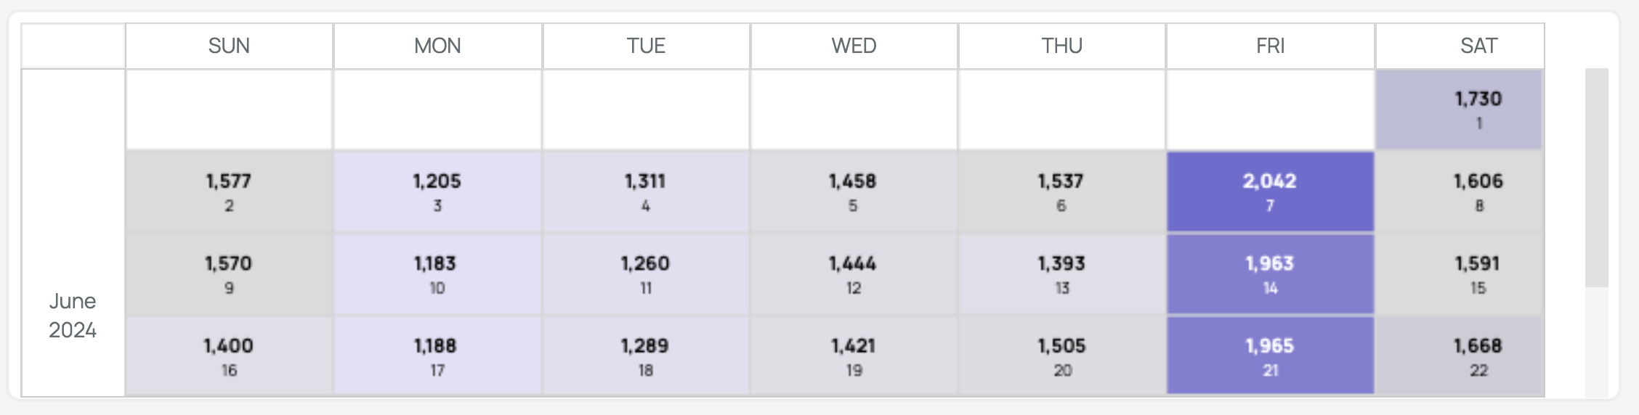This screenshot has width=1639, height=415.
Task: Click the vertical scrollbar thumb
Action: (1596, 178)
